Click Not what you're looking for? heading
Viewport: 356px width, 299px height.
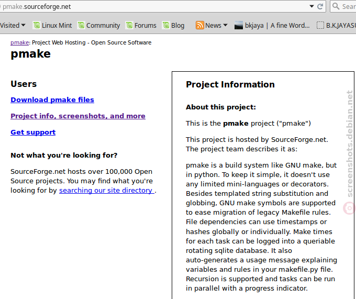tap(64, 155)
